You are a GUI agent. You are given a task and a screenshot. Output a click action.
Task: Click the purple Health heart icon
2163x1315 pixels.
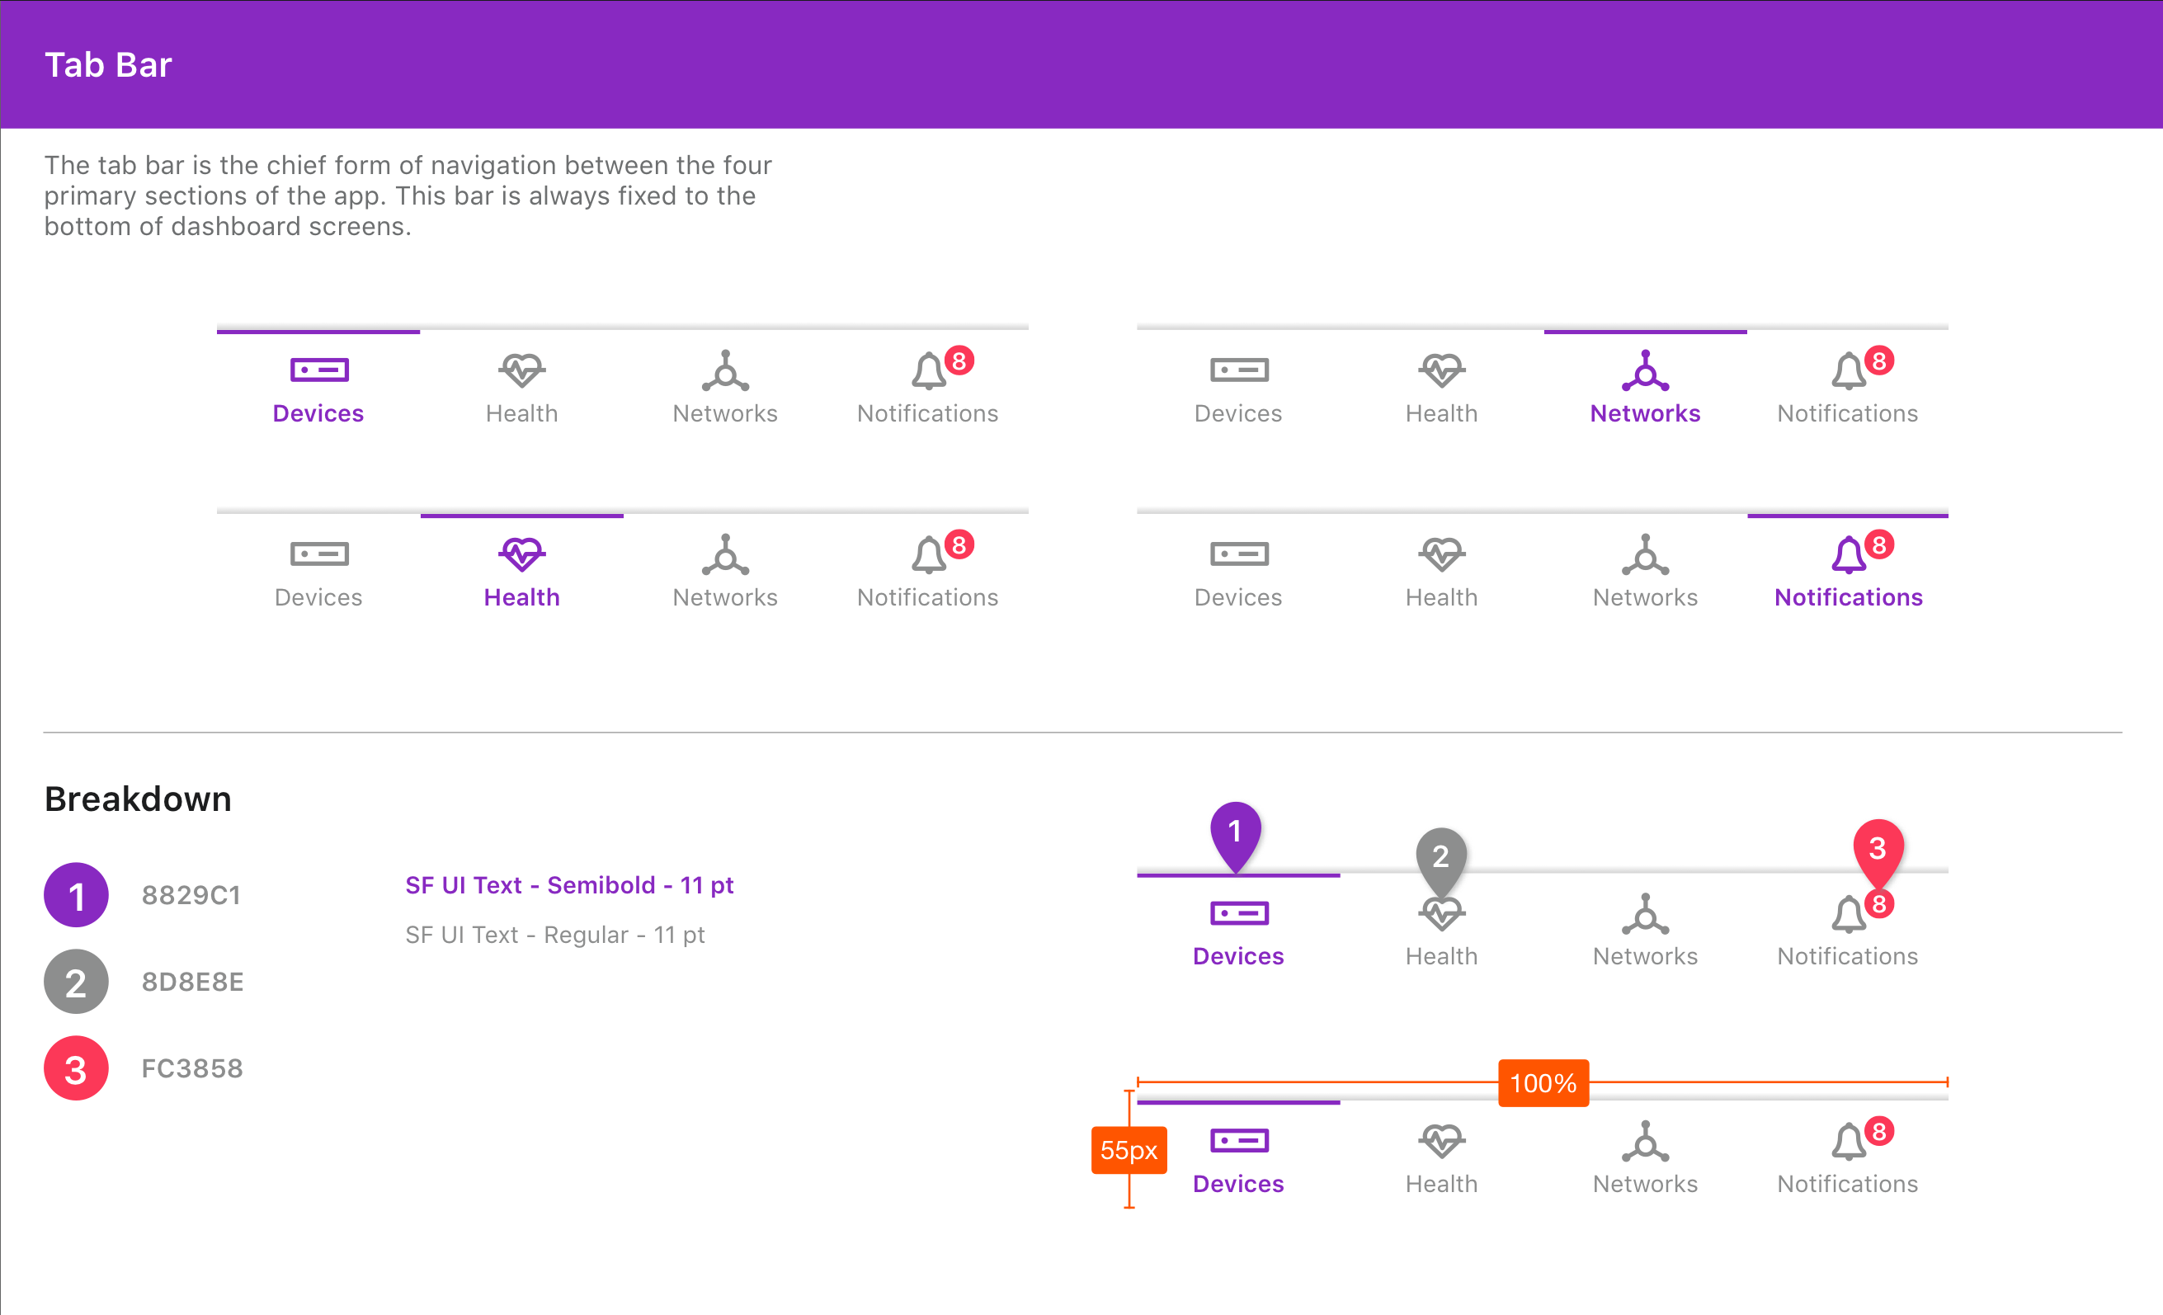(522, 554)
